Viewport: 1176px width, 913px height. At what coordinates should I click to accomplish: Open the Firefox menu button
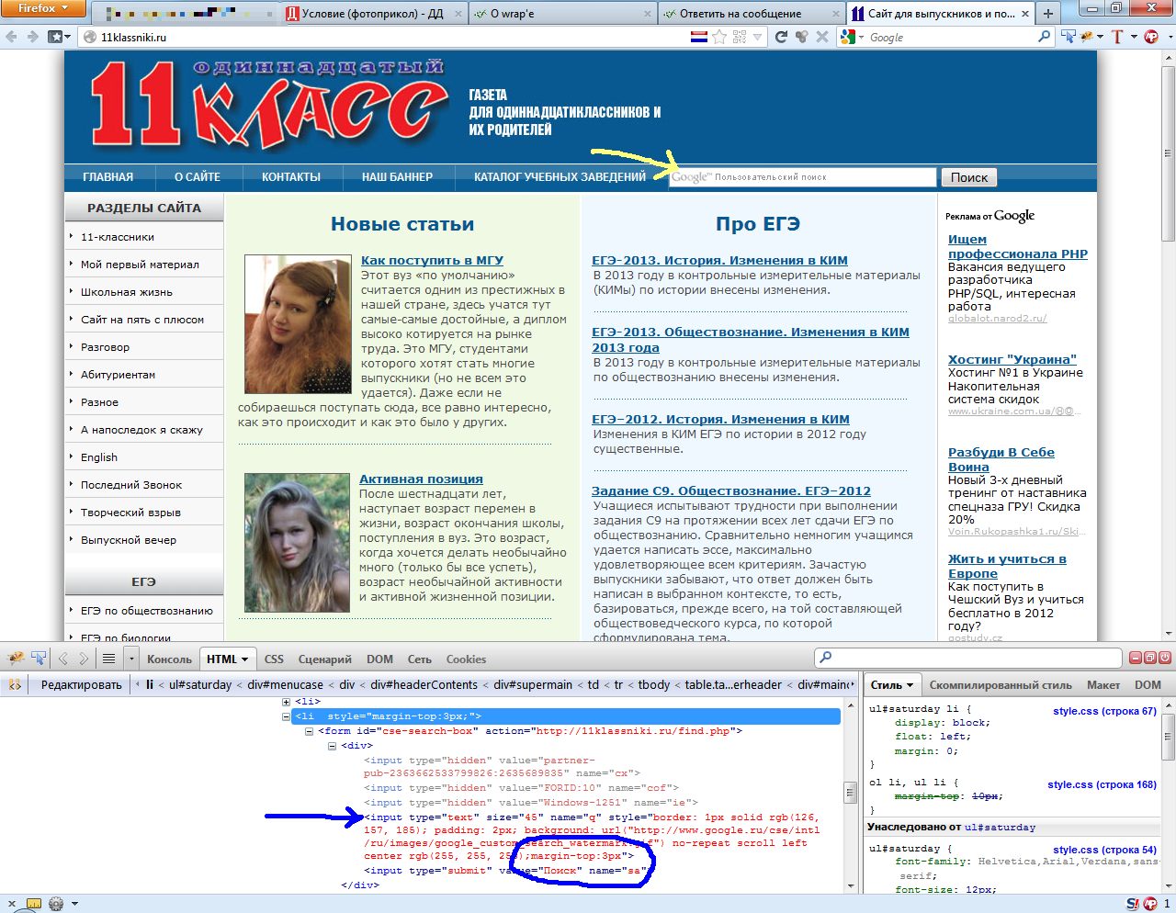click(x=43, y=8)
